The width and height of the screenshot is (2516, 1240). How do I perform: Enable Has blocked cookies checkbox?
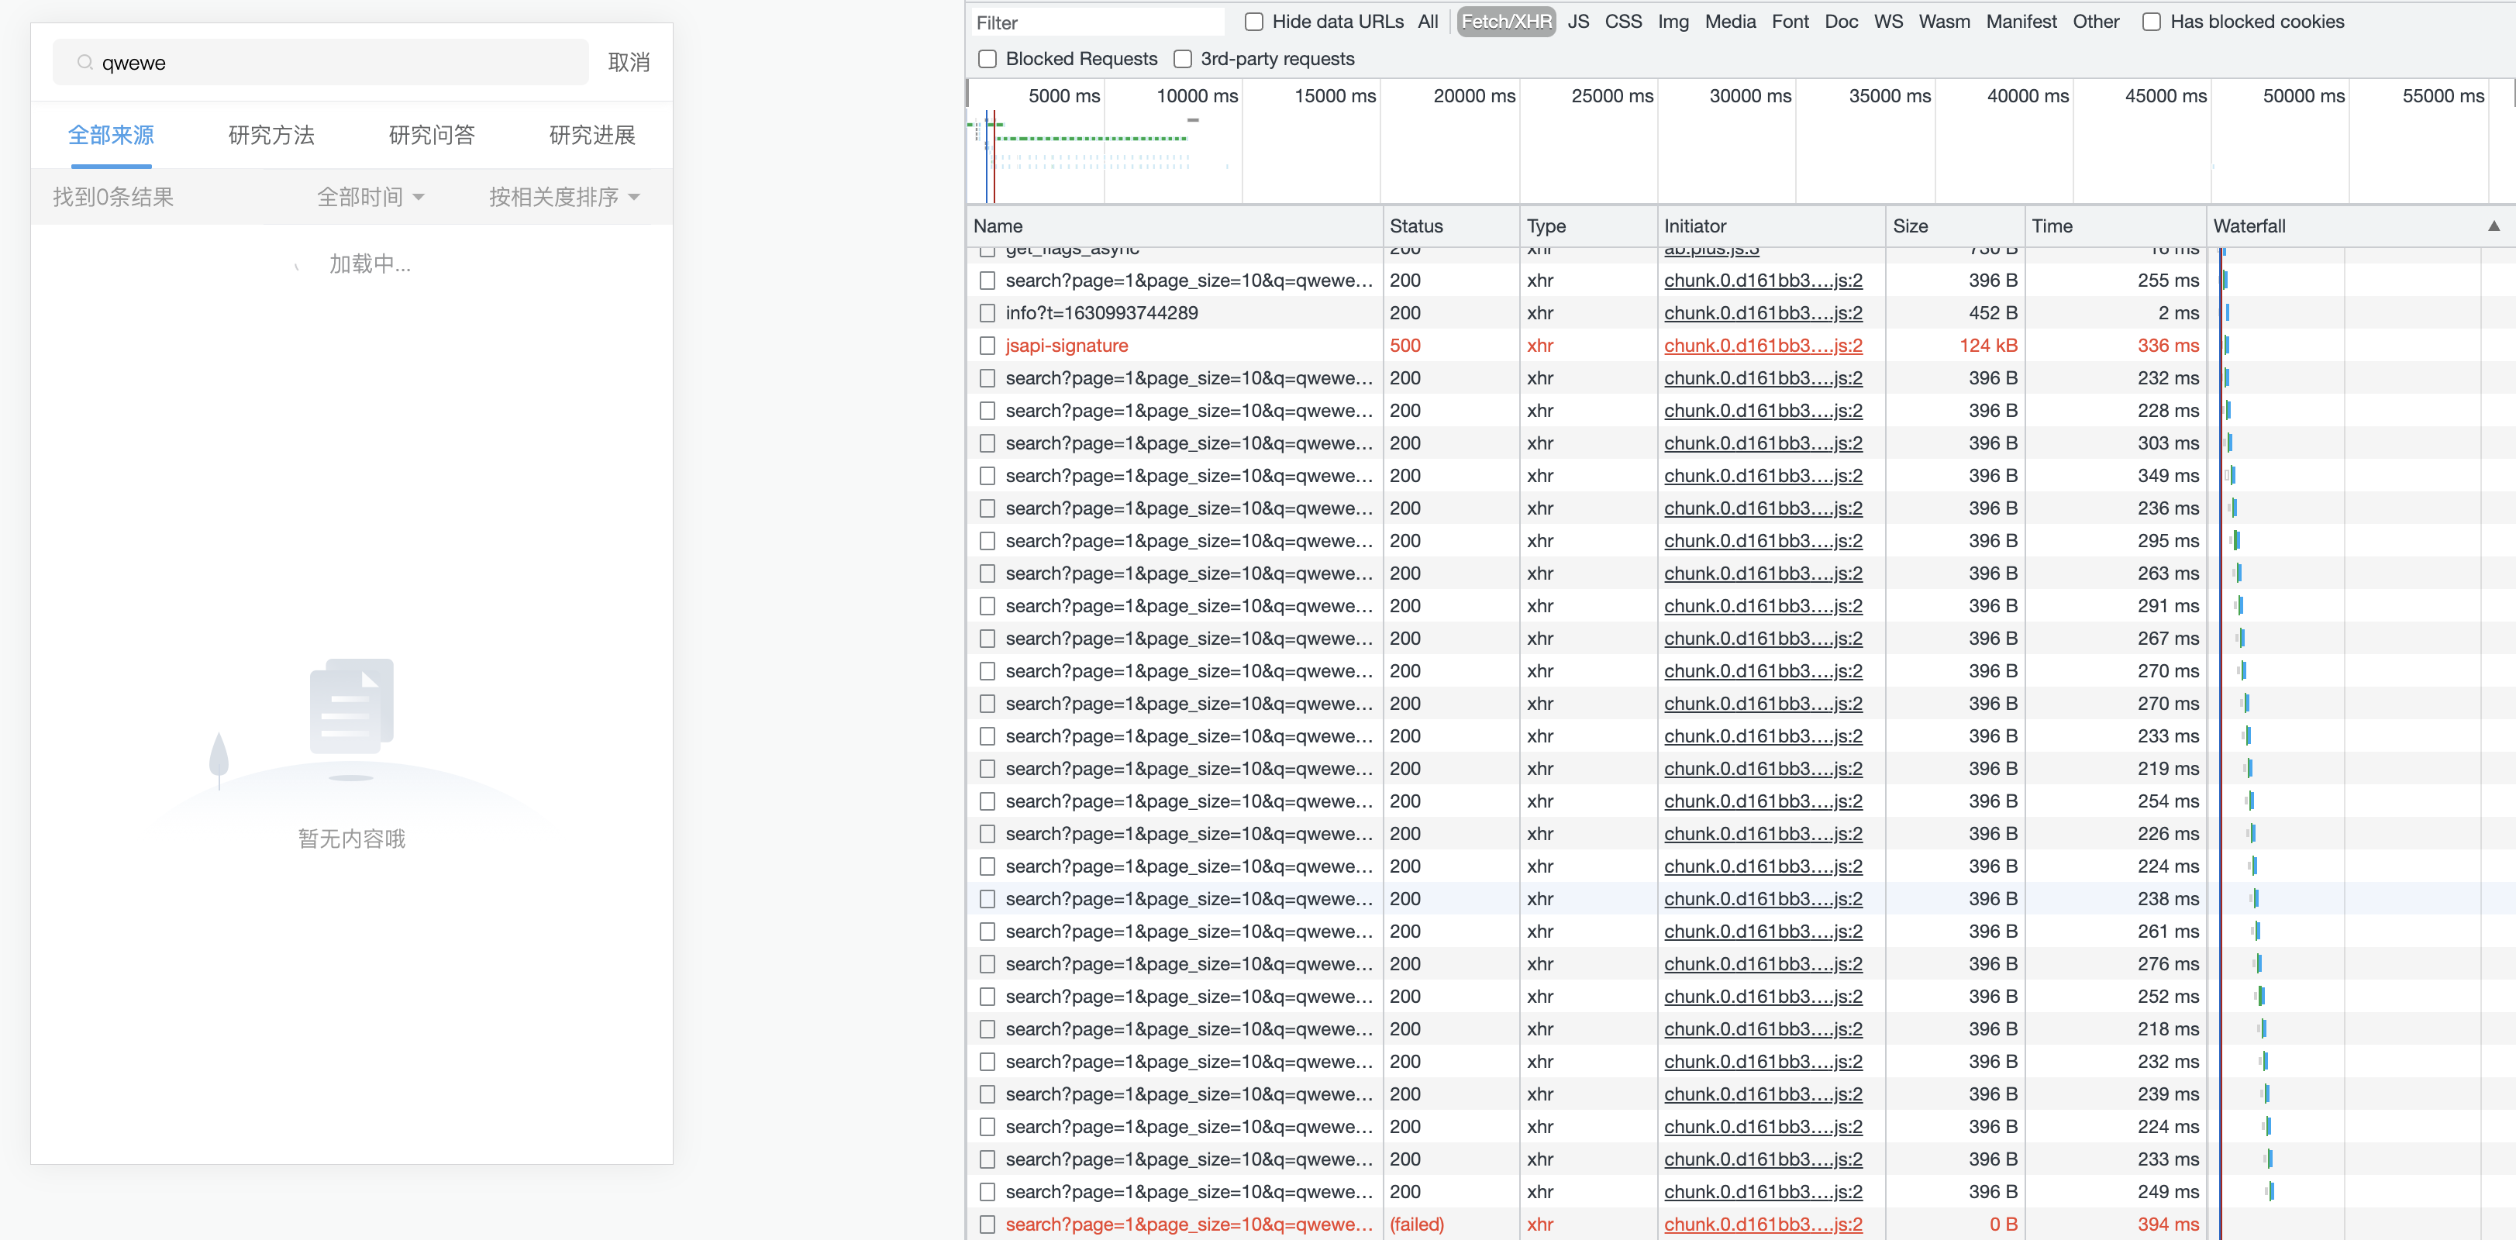tap(2152, 22)
